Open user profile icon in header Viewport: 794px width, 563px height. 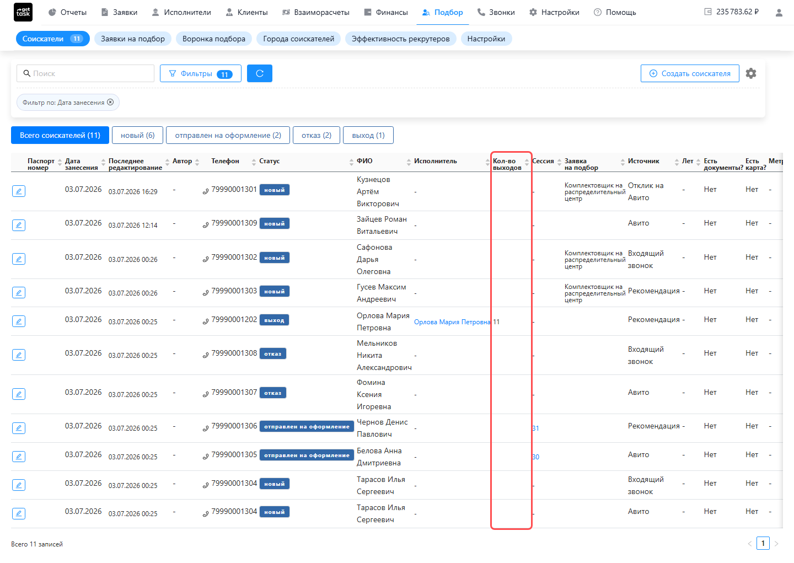pyautogui.click(x=779, y=12)
